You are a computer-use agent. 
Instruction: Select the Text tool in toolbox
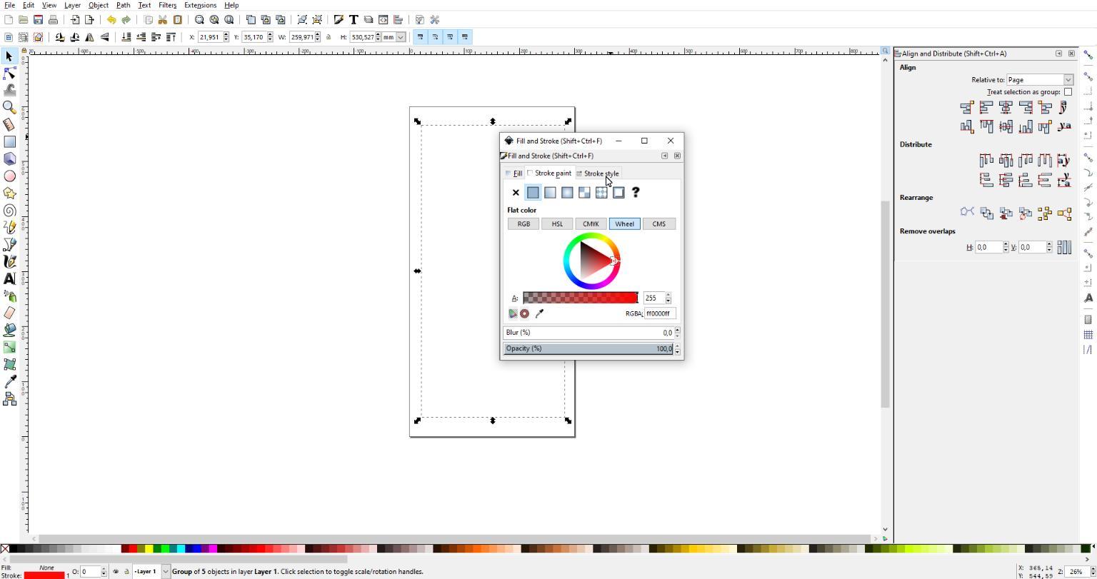9,278
